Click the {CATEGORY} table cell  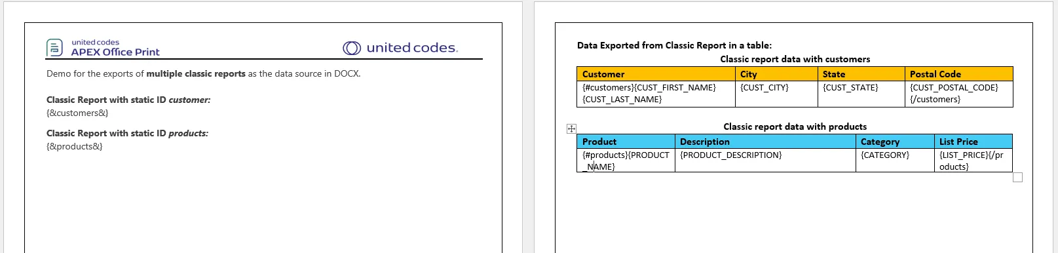(895, 161)
